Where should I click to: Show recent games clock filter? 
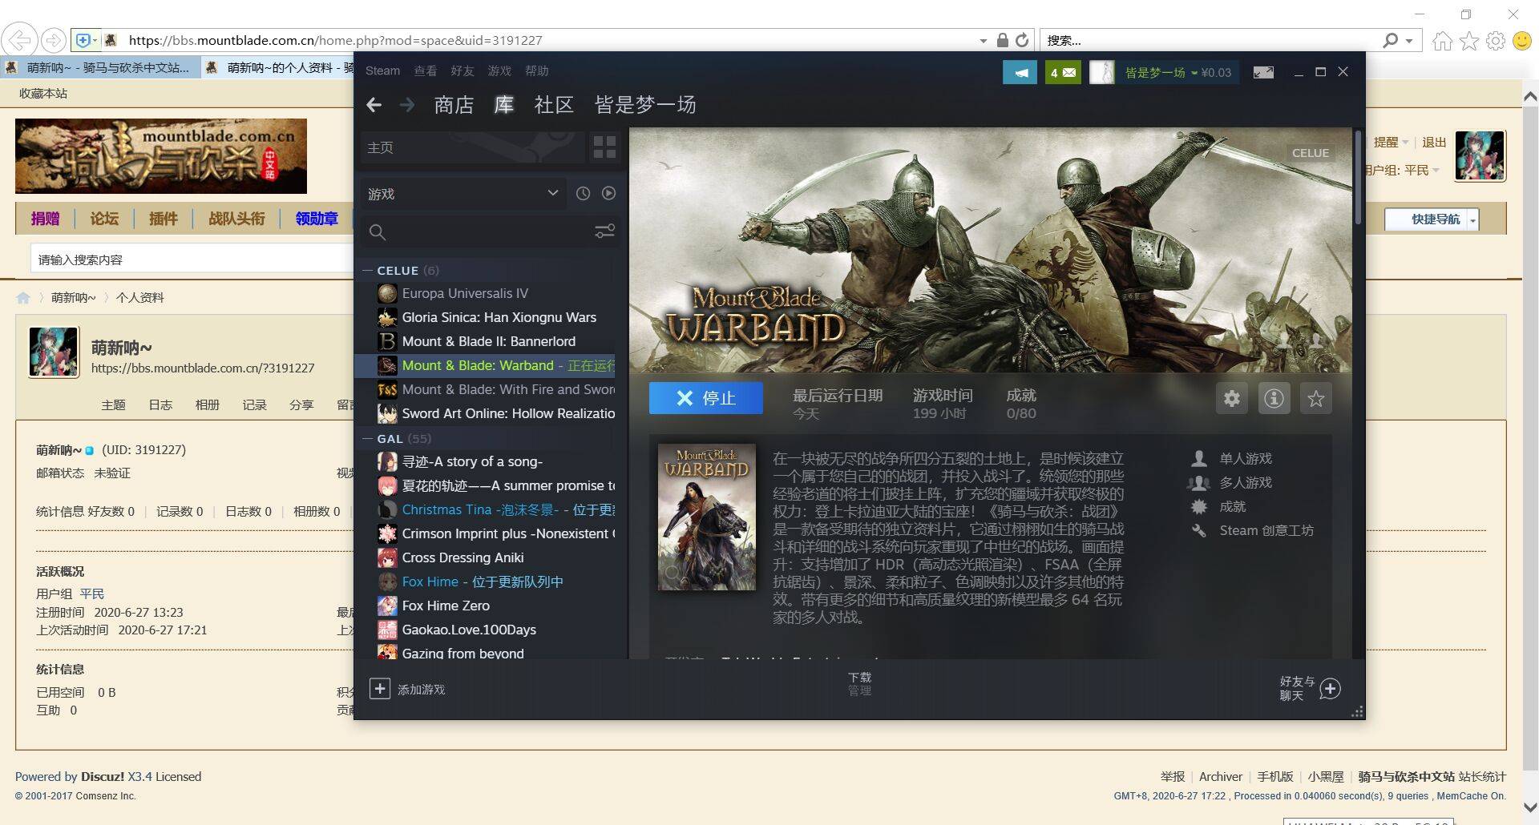(x=583, y=193)
